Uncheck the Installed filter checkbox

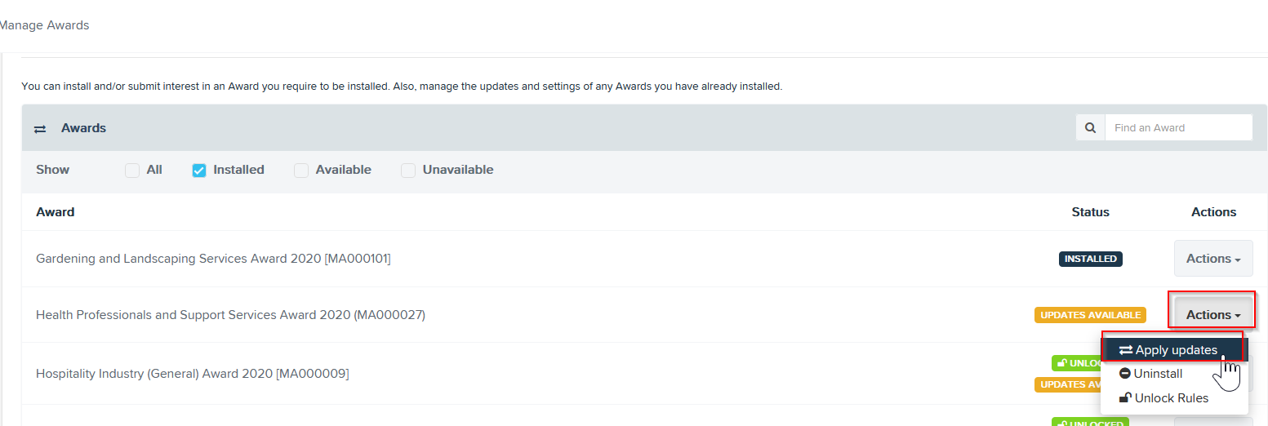(198, 170)
